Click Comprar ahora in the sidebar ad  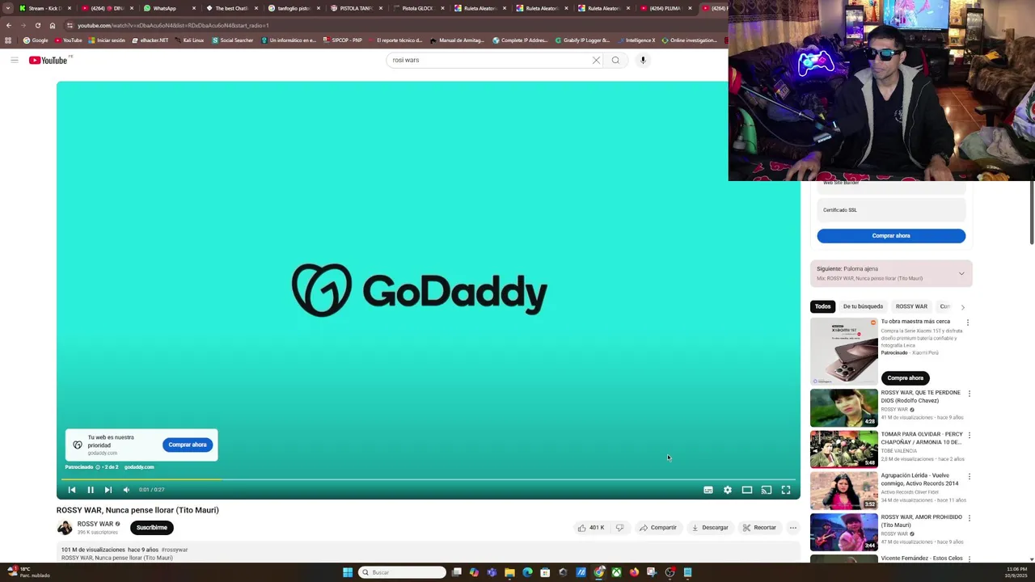pos(891,236)
